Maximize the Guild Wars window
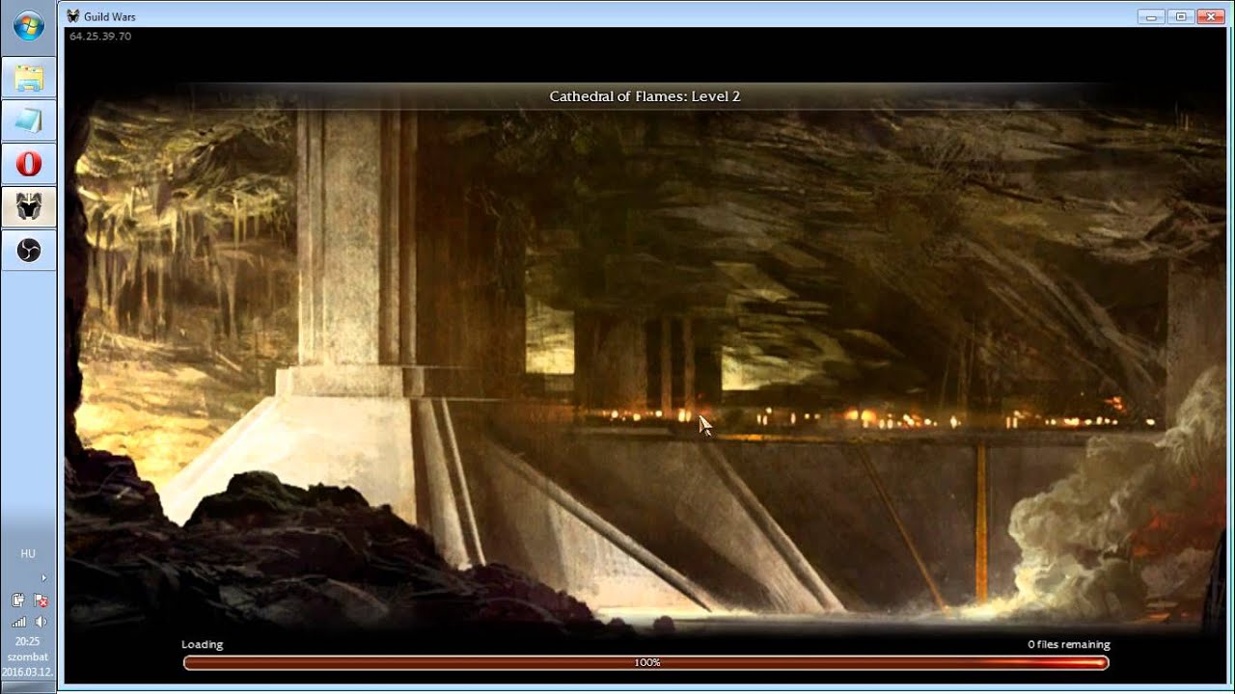Image resolution: width=1235 pixels, height=694 pixels. pos(1179,16)
